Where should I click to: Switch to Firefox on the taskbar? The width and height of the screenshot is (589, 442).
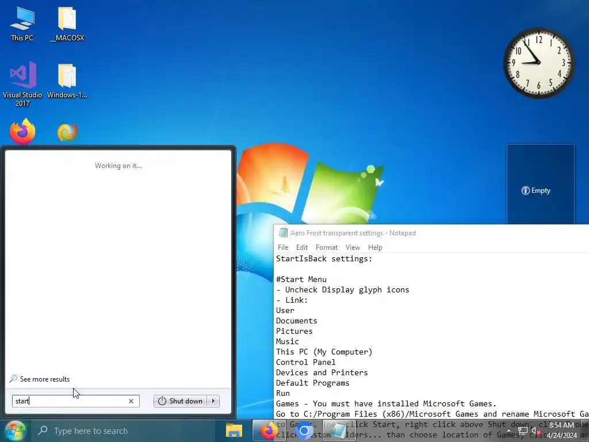point(269,430)
